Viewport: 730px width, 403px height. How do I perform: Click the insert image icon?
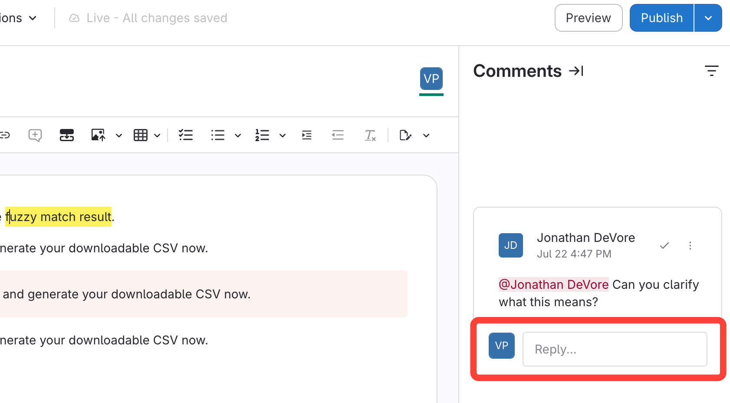point(98,135)
